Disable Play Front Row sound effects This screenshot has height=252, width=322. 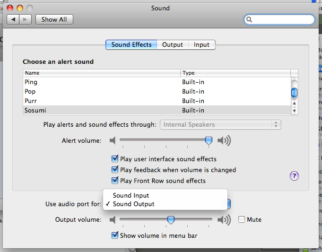(x=115, y=181)
